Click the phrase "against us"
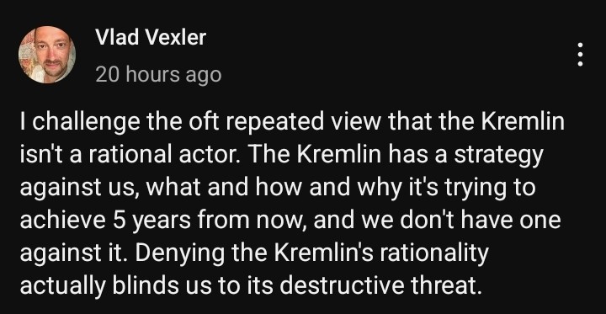Image resolution: width=606 pixels, height=314 pixels. pos(78,188)
